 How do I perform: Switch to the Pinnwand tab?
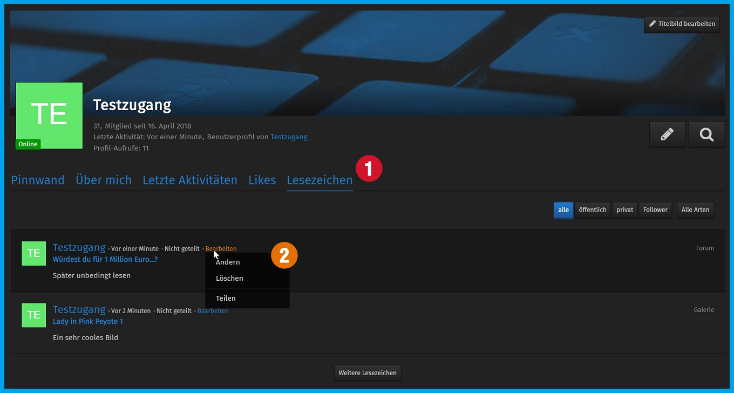[38, 180]
